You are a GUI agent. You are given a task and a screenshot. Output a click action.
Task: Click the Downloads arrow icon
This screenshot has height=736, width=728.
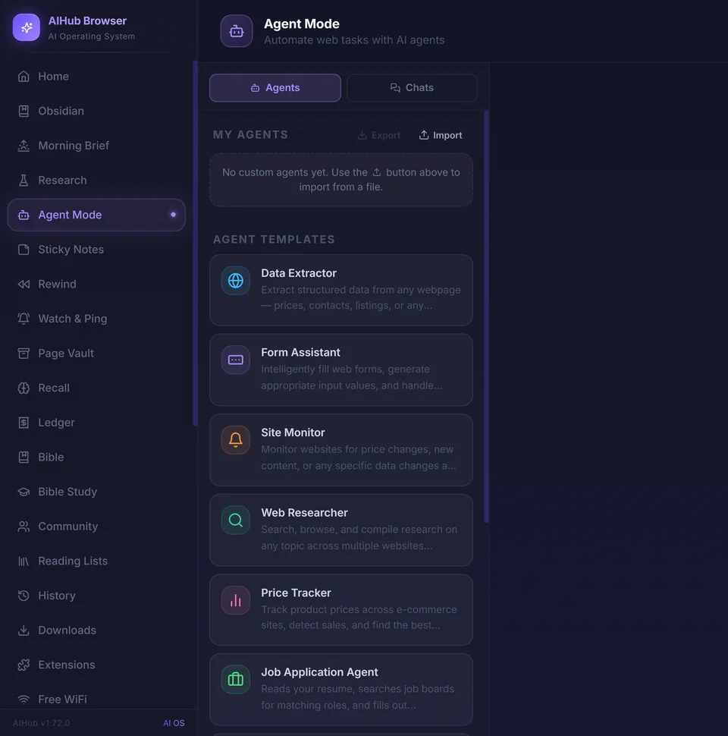[24, 631]
